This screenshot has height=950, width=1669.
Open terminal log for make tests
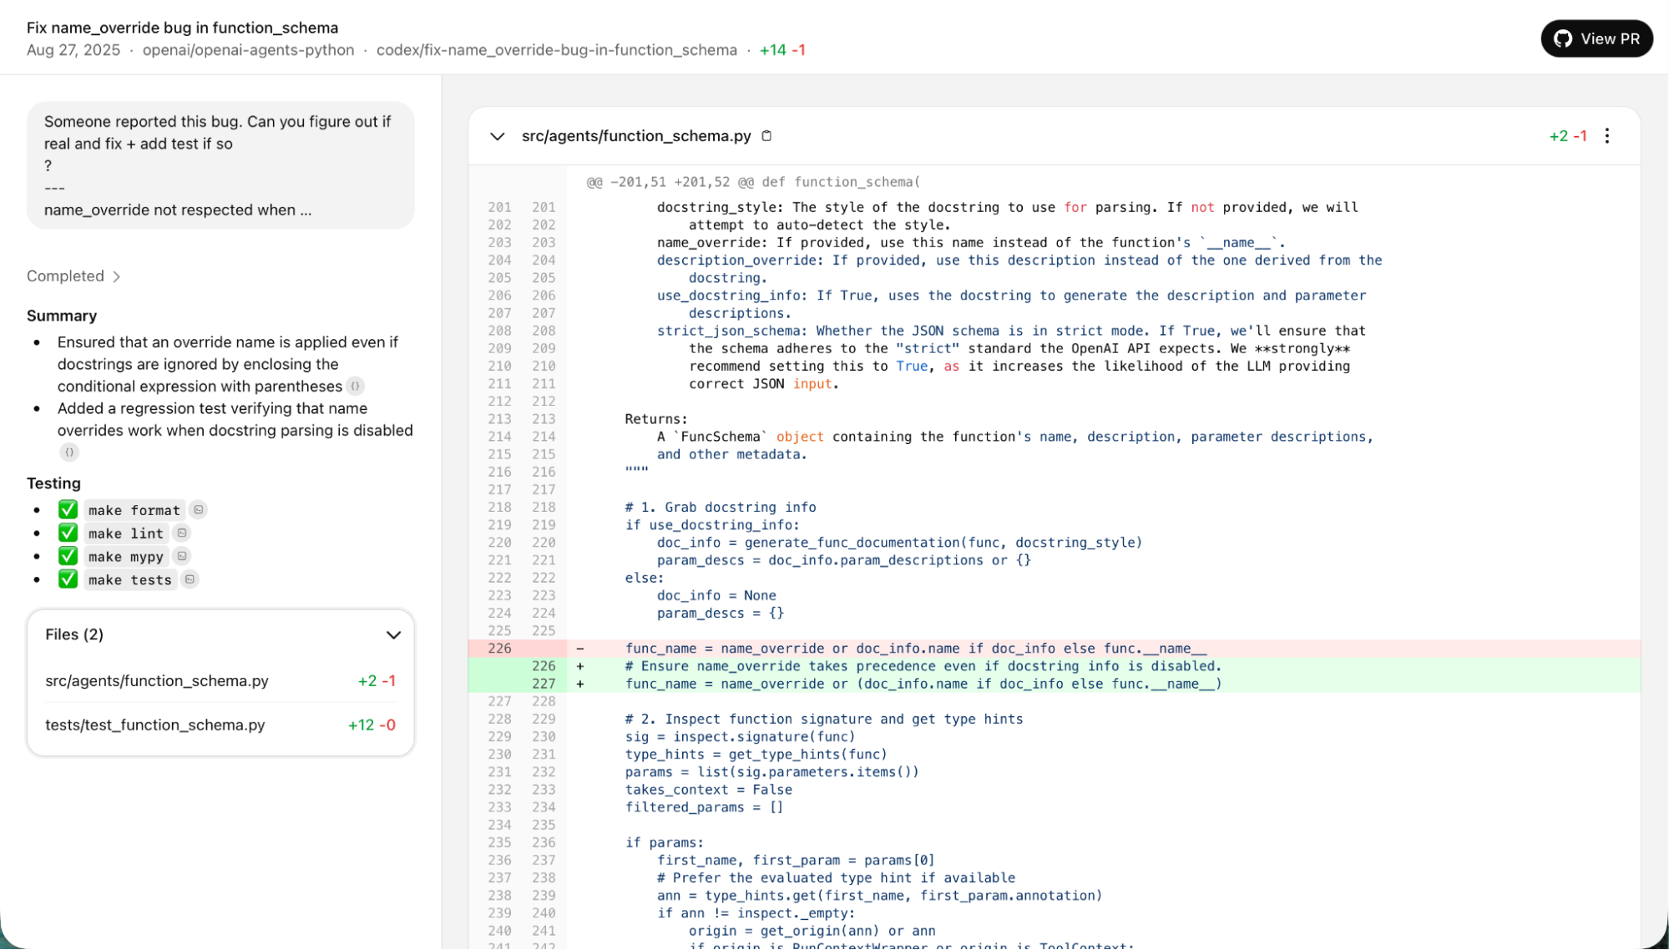click(190, 579)
